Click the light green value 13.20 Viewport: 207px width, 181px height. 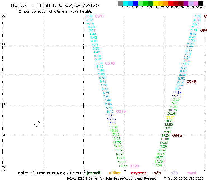click(175, 99)
